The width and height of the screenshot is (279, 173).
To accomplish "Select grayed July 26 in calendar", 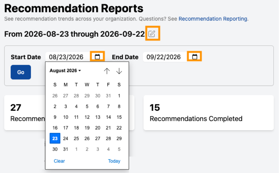I will click(55, 96).
